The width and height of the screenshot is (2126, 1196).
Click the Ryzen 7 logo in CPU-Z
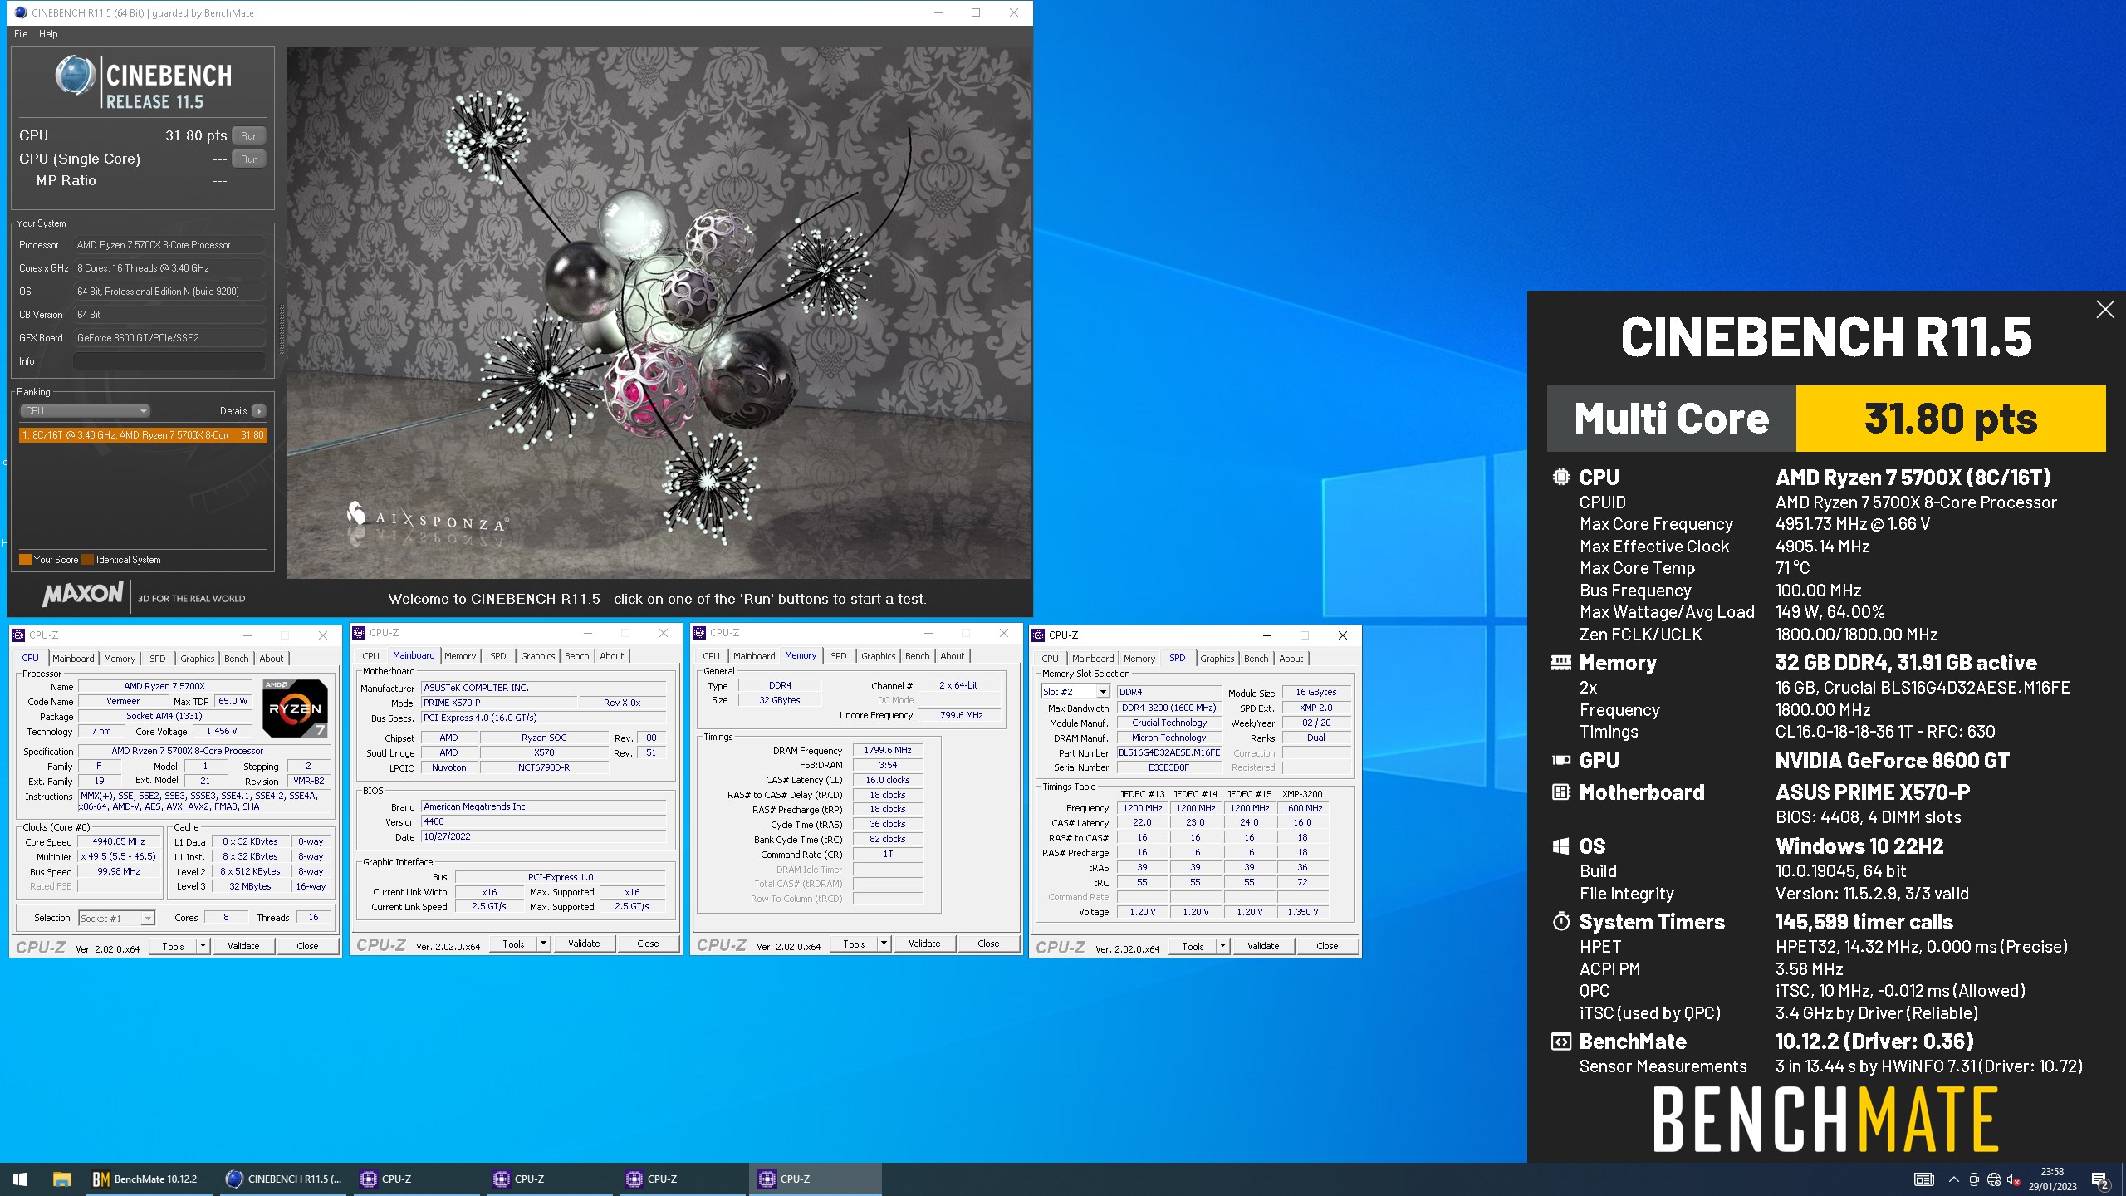[x=295, y=708]
